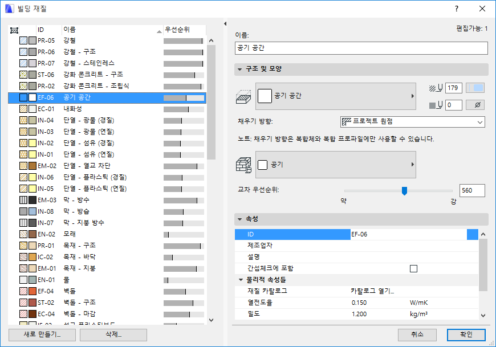Collapse the left list panel arrow
This screenshot has height=347, width=496.
coord(225,23)
